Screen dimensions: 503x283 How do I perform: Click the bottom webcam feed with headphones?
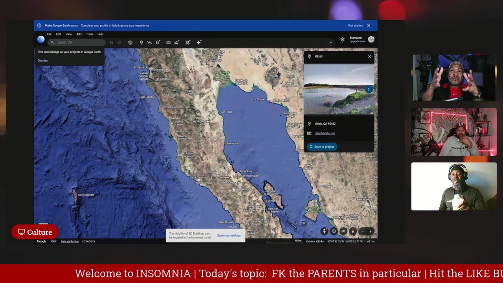click(454, 187)
